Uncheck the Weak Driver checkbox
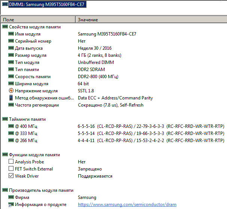This screenshot has height=209, width=227. [11, 176]
